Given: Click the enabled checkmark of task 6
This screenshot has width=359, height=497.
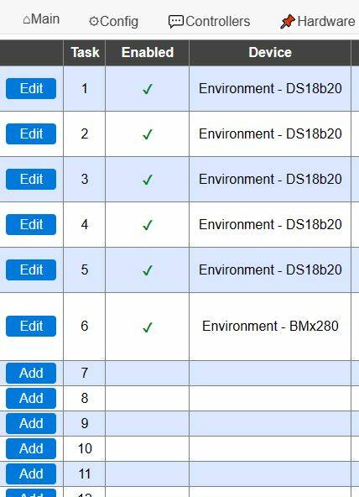Looking at the screenshot, I should tap(148, 327).
